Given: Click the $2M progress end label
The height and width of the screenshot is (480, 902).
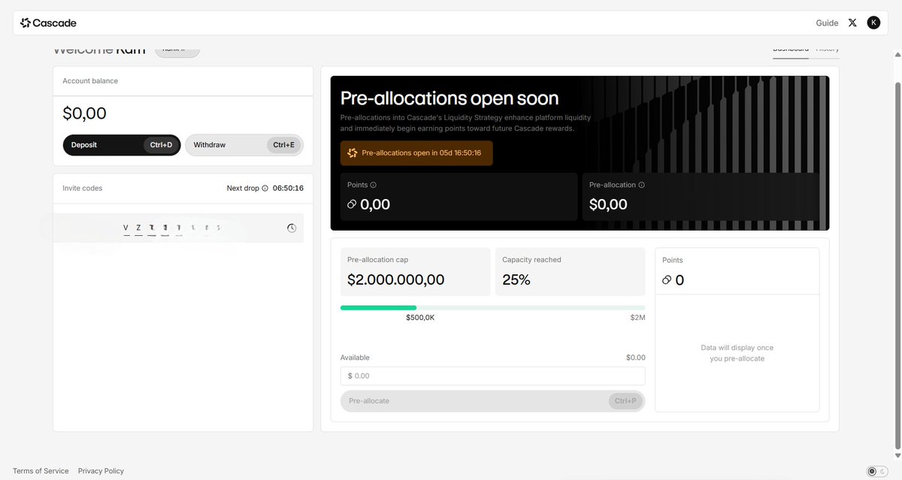Looking at the screenshot, I should point(637,318).
